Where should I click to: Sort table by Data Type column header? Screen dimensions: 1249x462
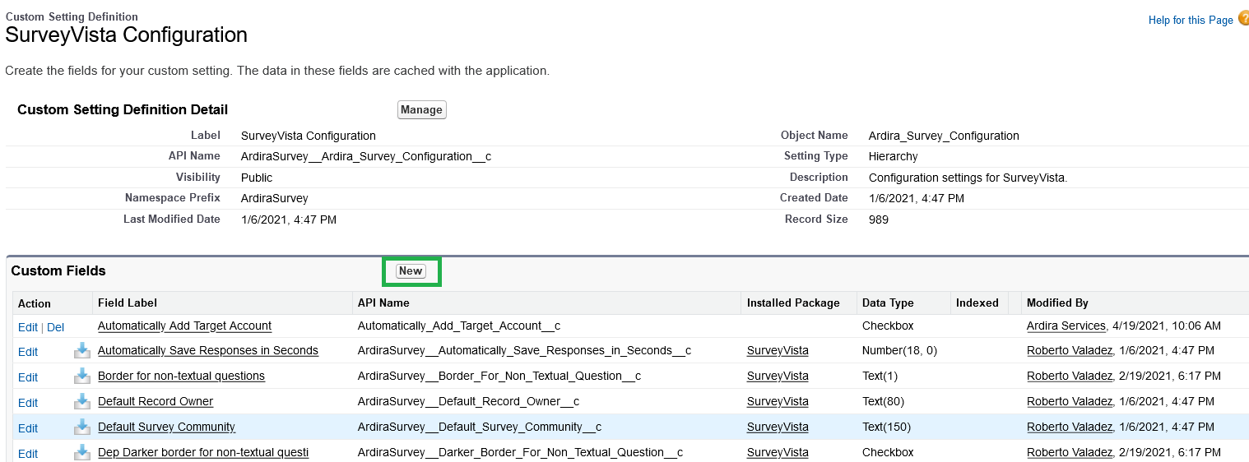point(887,303)
